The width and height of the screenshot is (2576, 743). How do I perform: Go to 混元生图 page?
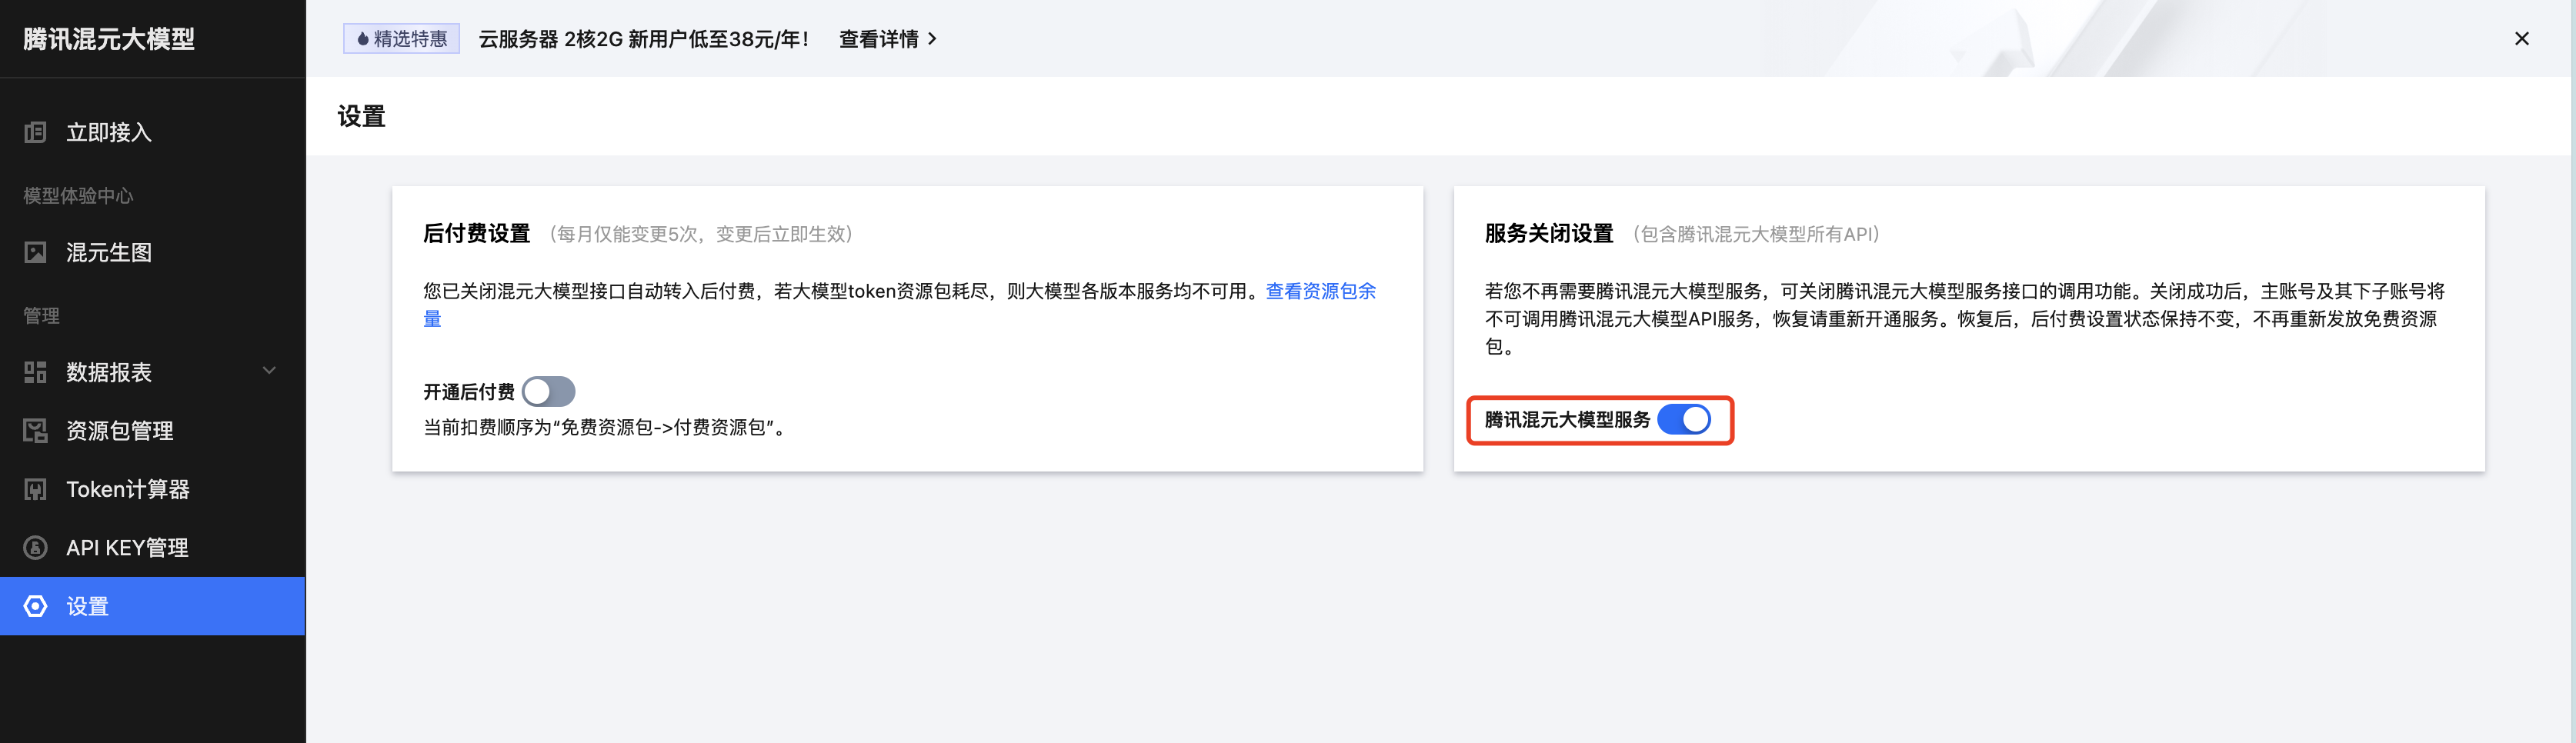153,252
